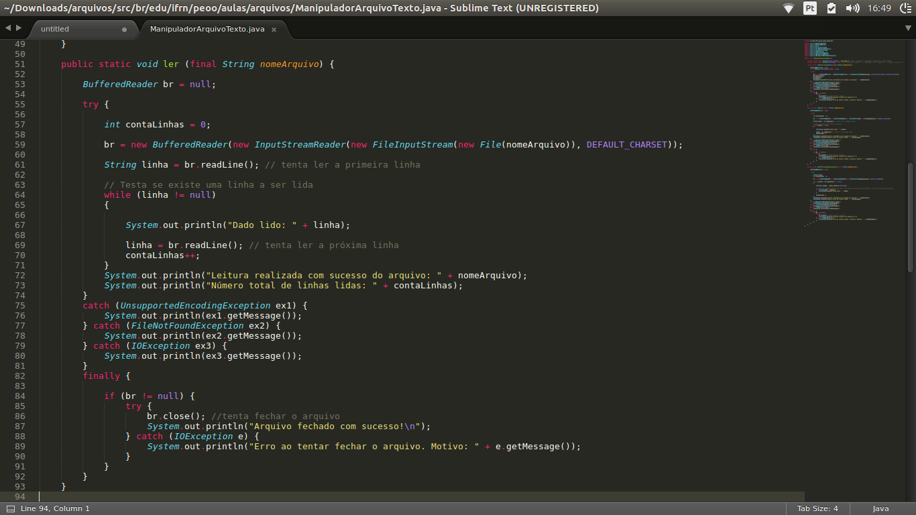Screen dimensions: 916x515
Task: Open the Java syntax selector
Action: [x=880, y=508]
